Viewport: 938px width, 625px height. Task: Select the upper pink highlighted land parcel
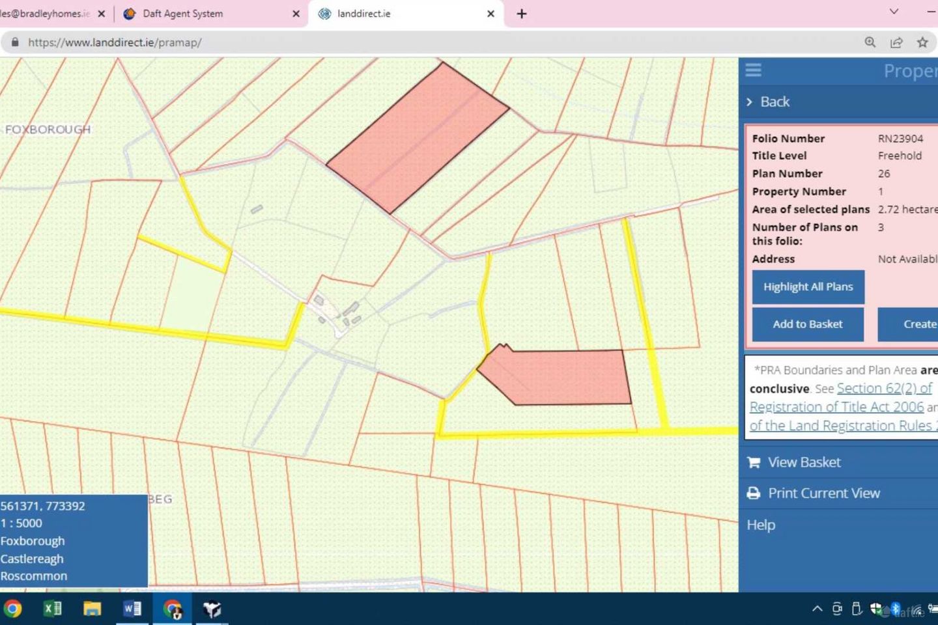(417, 138)
